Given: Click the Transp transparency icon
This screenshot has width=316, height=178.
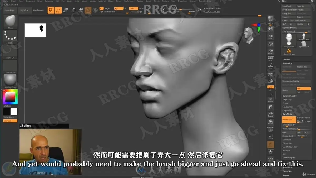Looking at the screenshot, I should coord(270,137).
